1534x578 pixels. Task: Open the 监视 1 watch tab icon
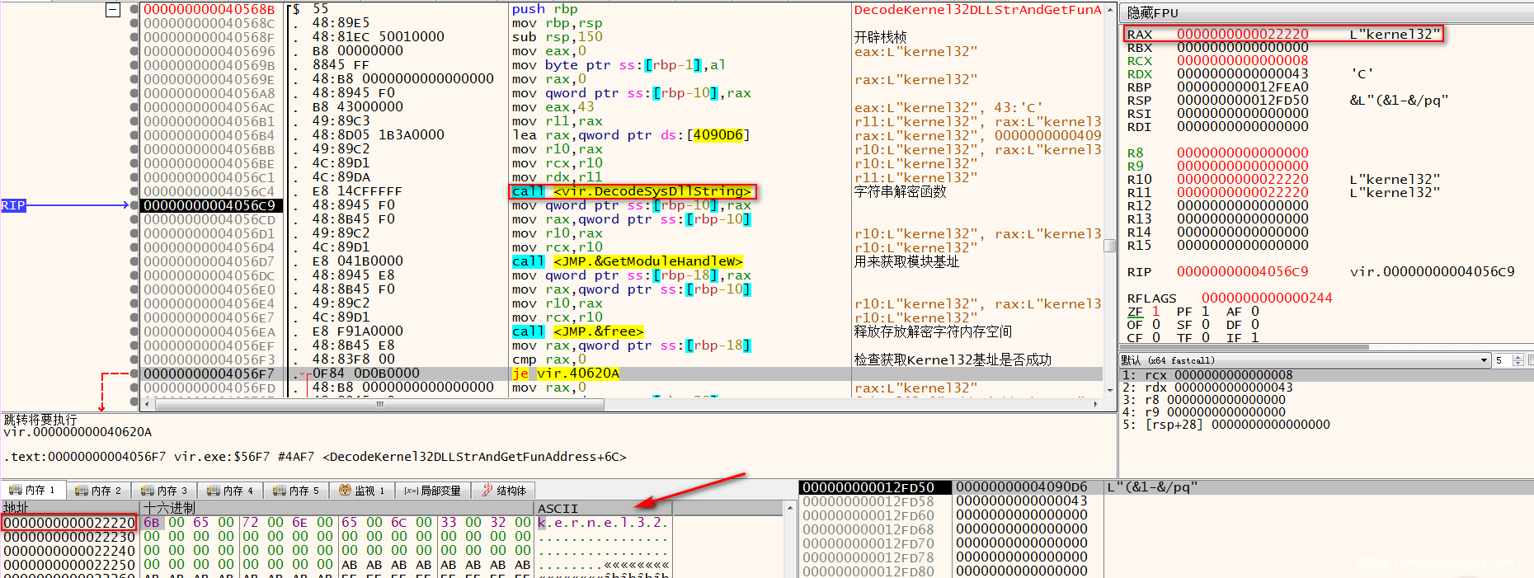pos(346,491)
